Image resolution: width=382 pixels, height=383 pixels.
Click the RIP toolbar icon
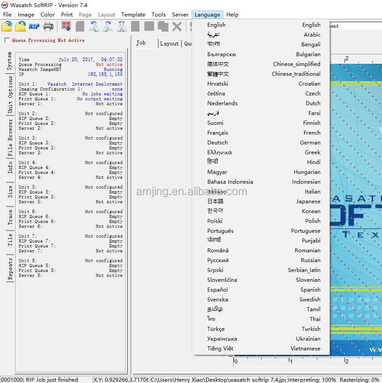(x=34, y=26)
